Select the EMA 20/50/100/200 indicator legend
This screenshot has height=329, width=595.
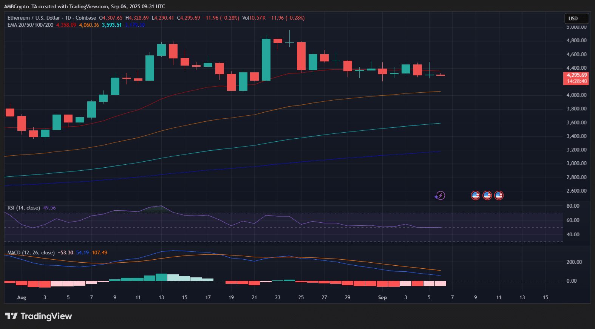tap(30, 25)
